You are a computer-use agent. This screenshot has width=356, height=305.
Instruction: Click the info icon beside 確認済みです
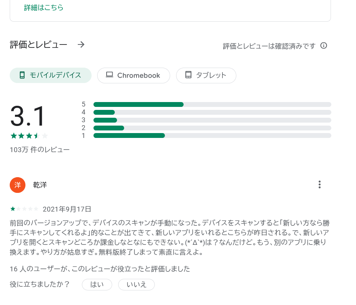coord(324,46)
